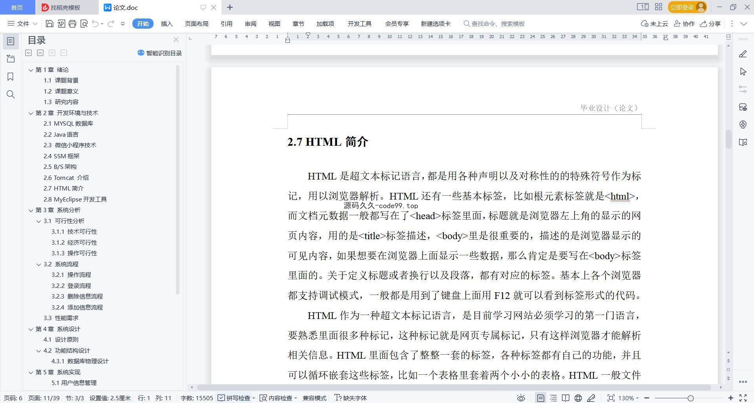Collapse 3.1 可行性分析 tree node
This screenshot has height=403, width=754.
[38, 221]
